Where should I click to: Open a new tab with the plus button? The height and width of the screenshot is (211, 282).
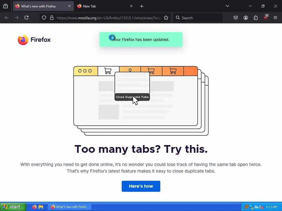click(142, 6)
